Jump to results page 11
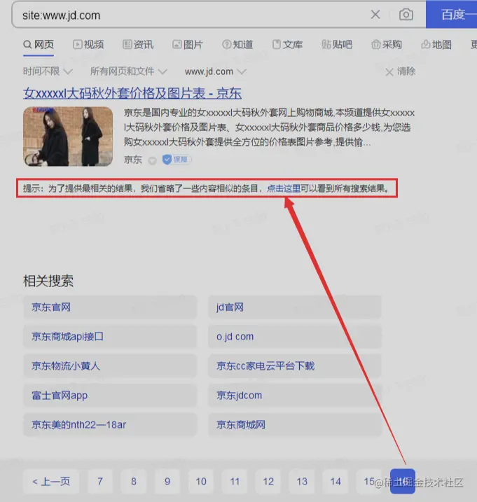Viewport: 477px width, 502px height. coord(235,482)
